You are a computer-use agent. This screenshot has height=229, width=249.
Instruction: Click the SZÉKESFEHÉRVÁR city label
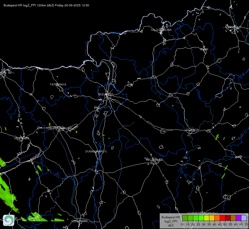[59, 128]
